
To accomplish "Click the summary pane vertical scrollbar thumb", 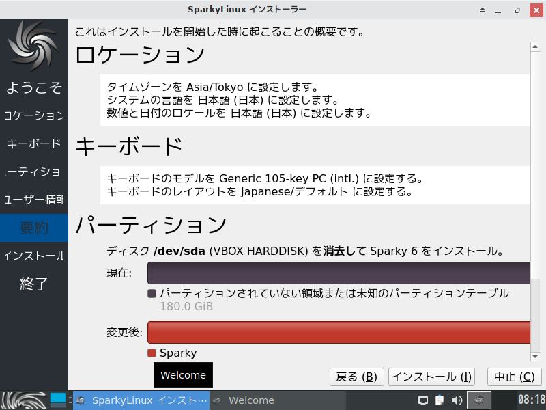I will (x=535, y=165).
